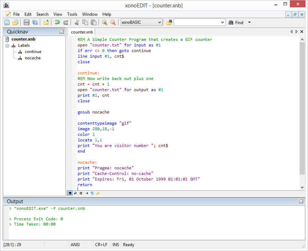This screenshot has height=251, width=308.
Task: Click the pencil document icon left of File
Action: 8,14
